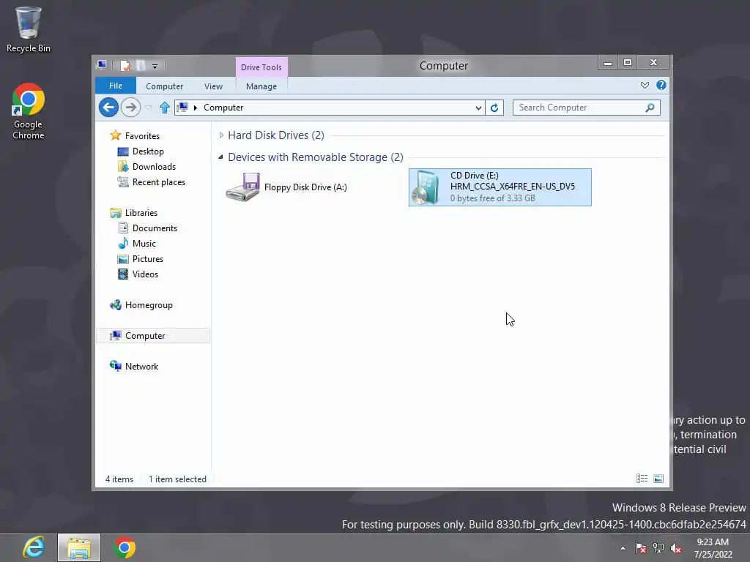Open Recent places in navigation pane
The height and width of the screenshot is (562, 750).
tap(158, 181)
